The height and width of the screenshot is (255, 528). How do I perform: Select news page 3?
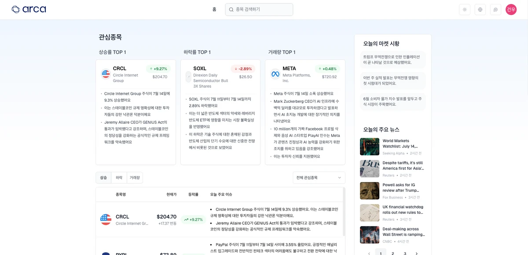coord(405,253)
